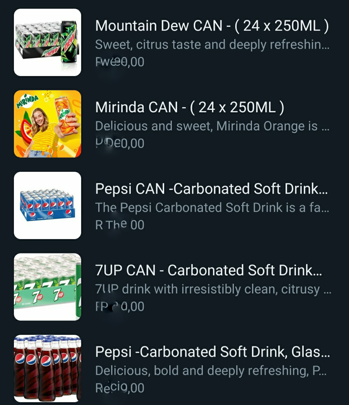This screenshot has width=349, height=405.
Task: Select Mirinda CAN - (24 x 250ML) title
Action: click(x=190, y=107)
